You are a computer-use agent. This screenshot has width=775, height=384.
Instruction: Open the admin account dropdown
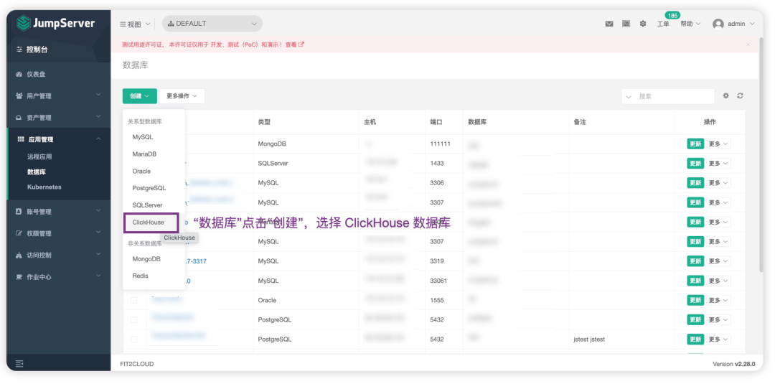[741, 24]
